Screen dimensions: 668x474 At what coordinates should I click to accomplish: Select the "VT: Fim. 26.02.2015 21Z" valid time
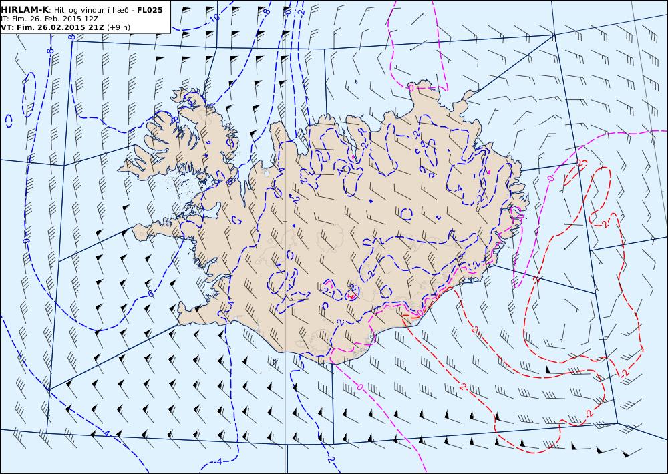[52, 27]
